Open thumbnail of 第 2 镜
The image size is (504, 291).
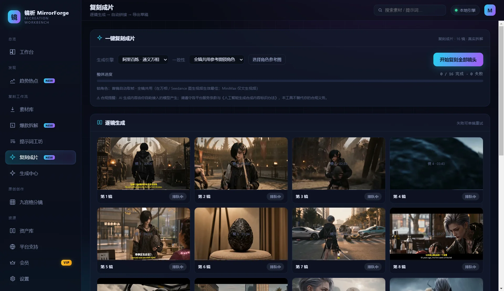pyautogui.click(x=241, y=163)
